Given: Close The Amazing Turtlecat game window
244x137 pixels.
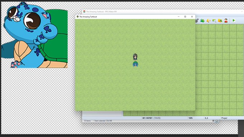Looking at the screenshot, I should (192, 16).
